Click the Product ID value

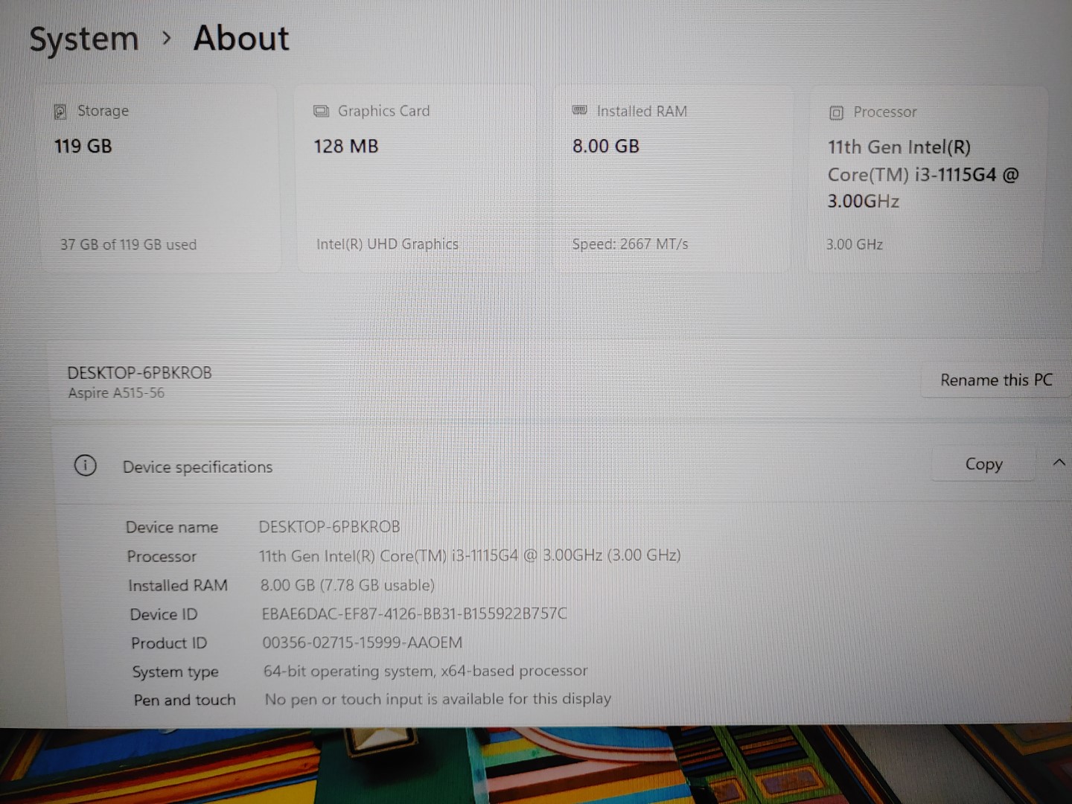pyautogui.click(x=362, y=642)
